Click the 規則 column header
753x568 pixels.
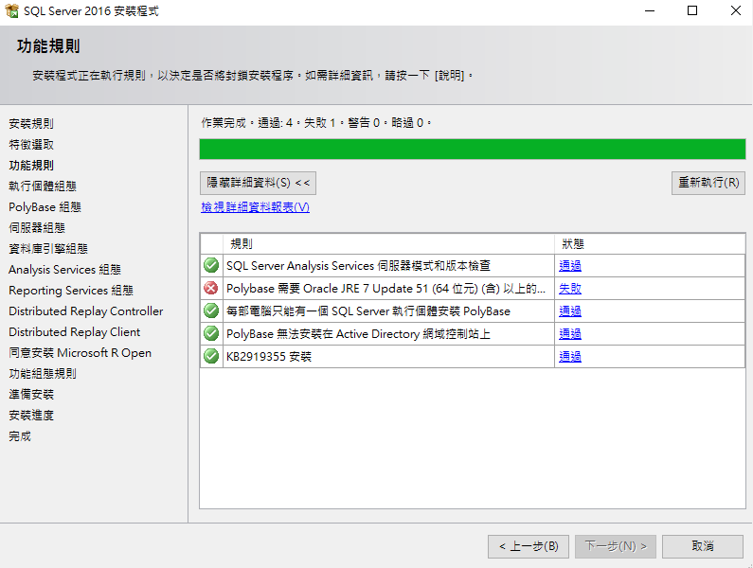tap(388, 244)
